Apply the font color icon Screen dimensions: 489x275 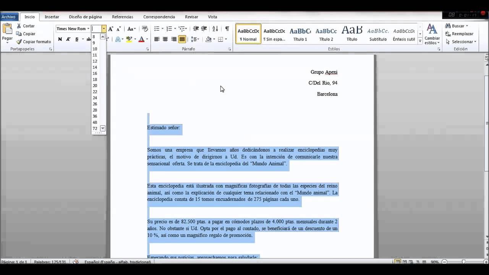click(x=141, y=39)
